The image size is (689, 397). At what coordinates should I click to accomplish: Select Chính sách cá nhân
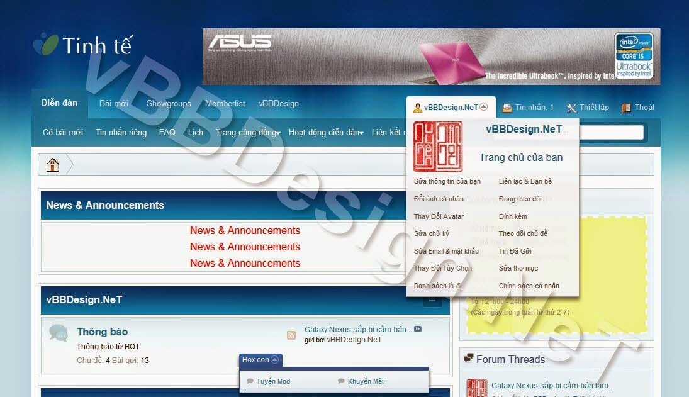[529, 286]
